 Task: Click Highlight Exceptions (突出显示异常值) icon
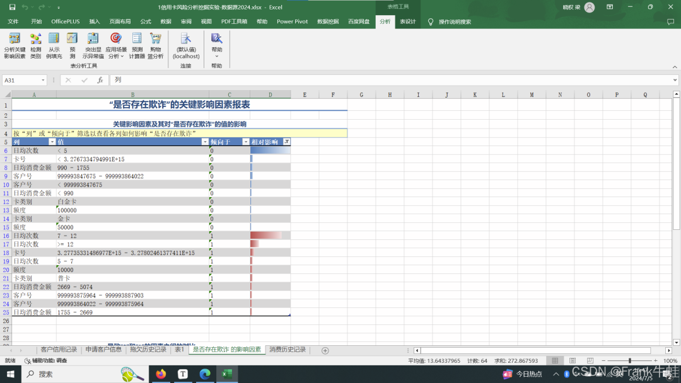click(x=93, y=39)
